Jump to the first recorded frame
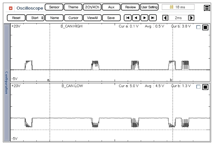Viewport: 214px width, 145px height. (128, 18)
